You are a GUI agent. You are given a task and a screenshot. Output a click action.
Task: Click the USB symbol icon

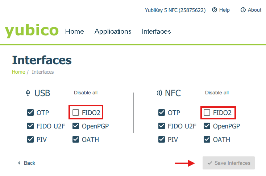(28, 93)
